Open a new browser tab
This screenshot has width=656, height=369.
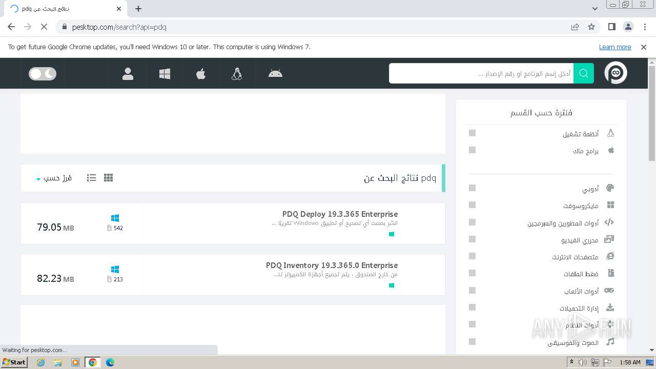[138, 9]
